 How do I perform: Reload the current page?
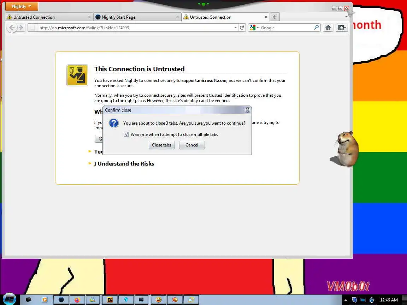coord(242,28)
